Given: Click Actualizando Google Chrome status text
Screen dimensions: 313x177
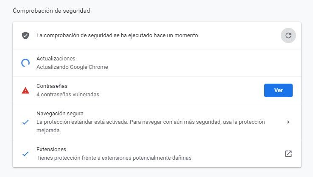Looking at the screenshot, I should (72, 67).
